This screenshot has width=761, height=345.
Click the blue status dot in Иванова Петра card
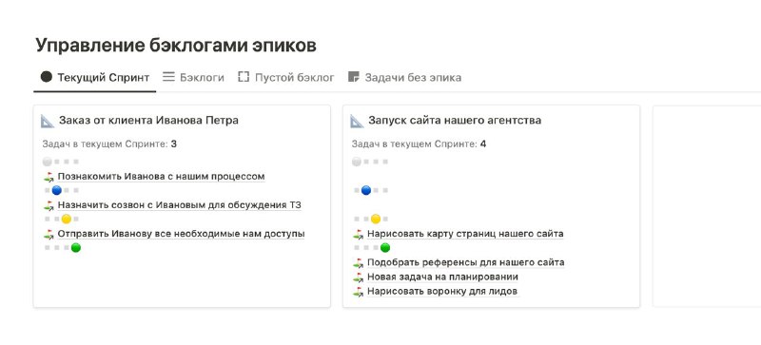[57, 191]
